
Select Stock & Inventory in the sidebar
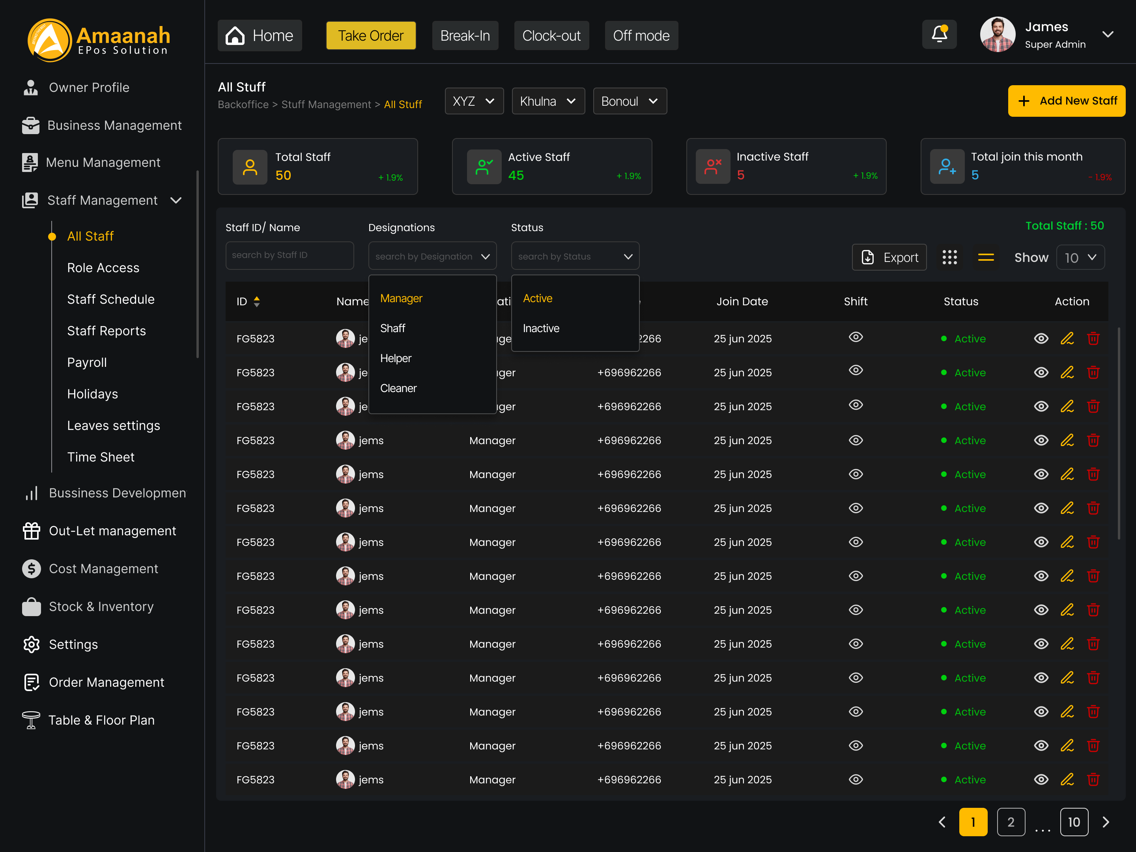[101, 606]
